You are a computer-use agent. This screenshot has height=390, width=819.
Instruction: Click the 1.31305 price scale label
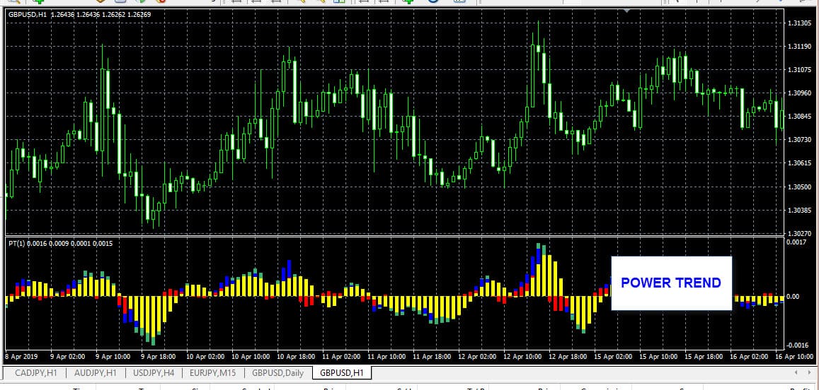798,23
